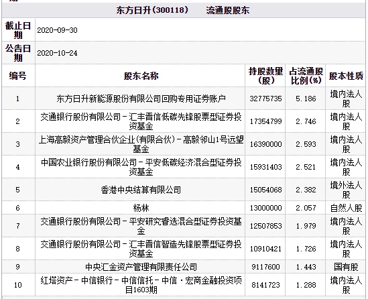
Task: Select shareholder 红塔资产 宏商金融投资项目1603期
Action: (141, 285)
